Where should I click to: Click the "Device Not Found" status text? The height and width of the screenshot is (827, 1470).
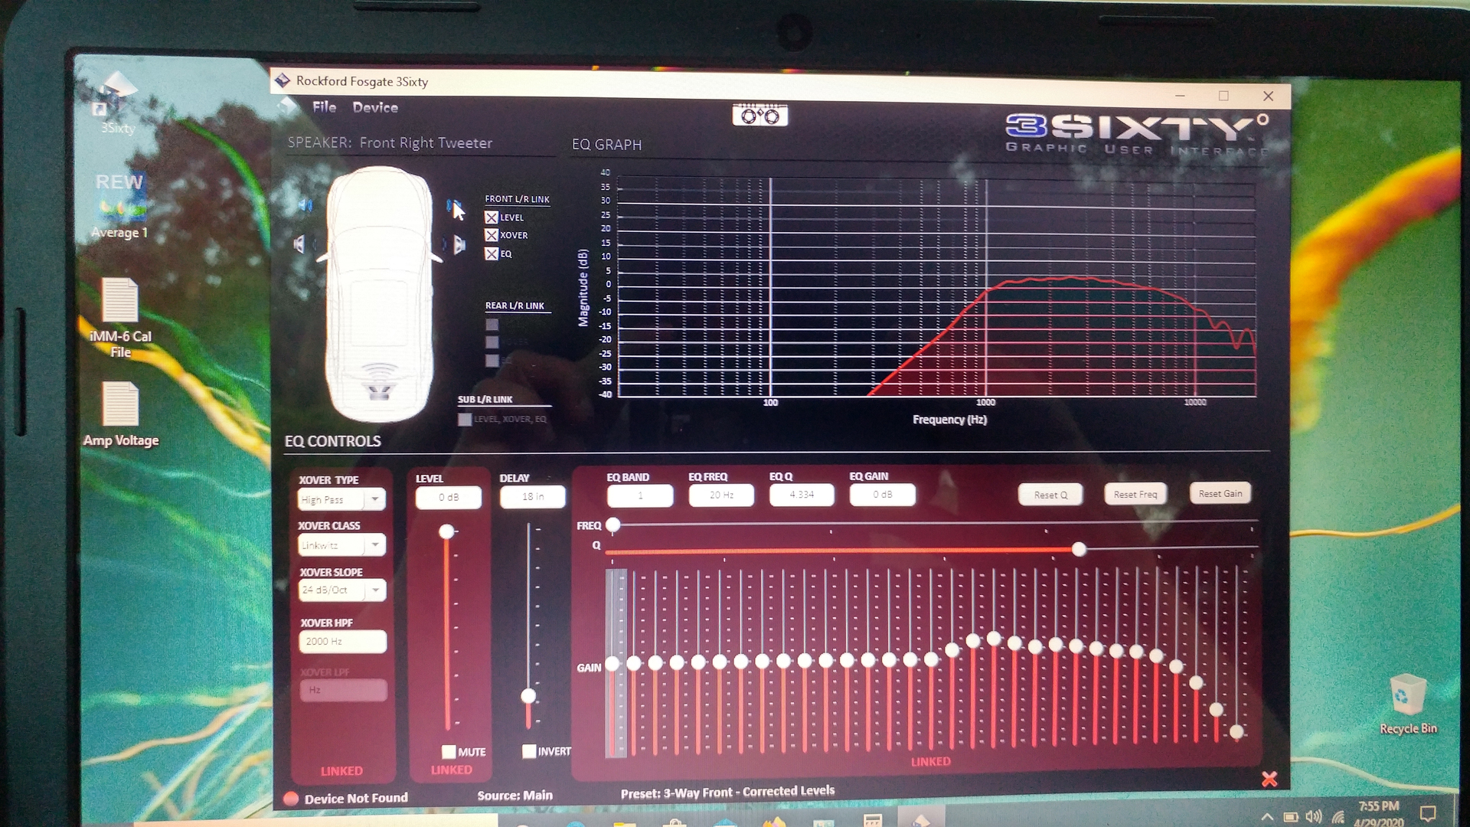[x=356, y=799]
